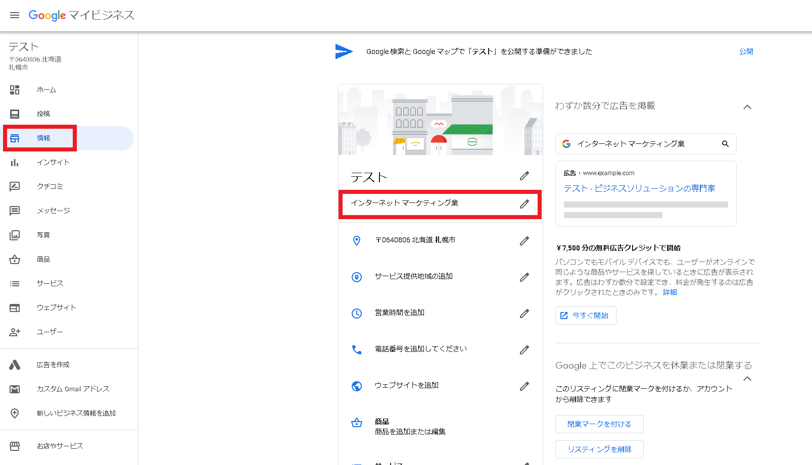Click the 今すぐ開始 button
812x465 pixels.
586,316
